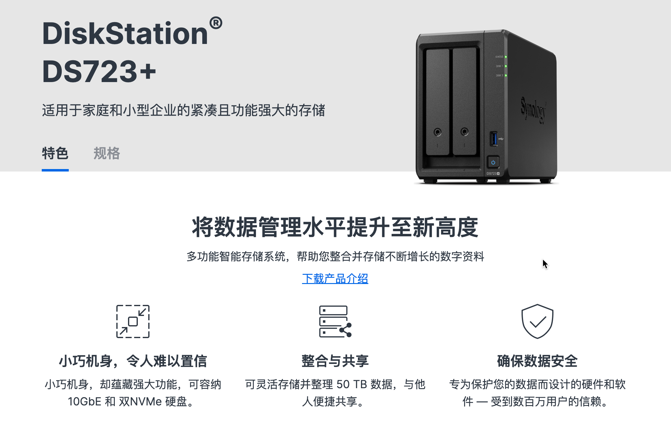Screen dimensions: 671x426
Task: Click the 小巧机身，令人难以置信 heading
Action: [x=133, y=361]
